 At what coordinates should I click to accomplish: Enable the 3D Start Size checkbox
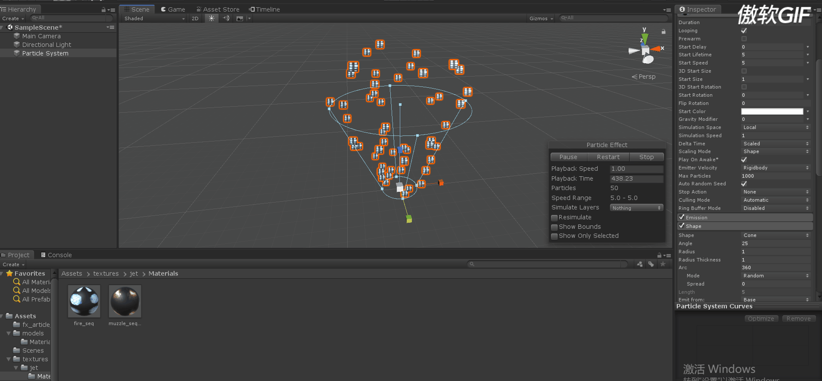744,71
